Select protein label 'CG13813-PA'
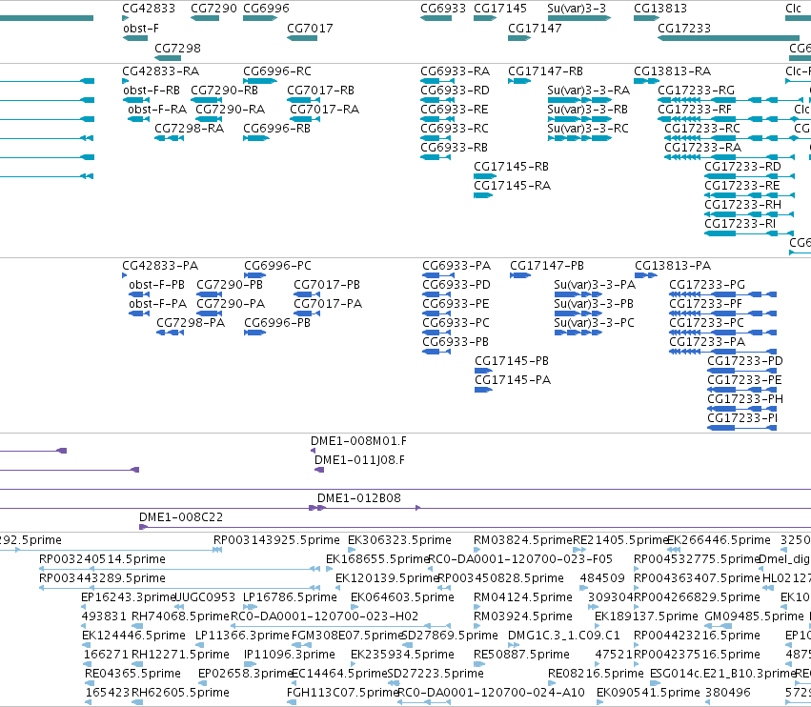 [x=673, y=265]
